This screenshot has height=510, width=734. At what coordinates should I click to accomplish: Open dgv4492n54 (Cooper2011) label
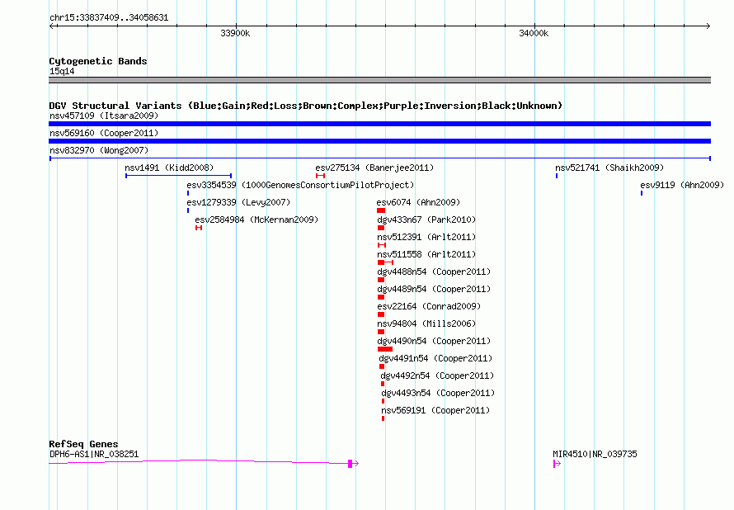[437, 375]
